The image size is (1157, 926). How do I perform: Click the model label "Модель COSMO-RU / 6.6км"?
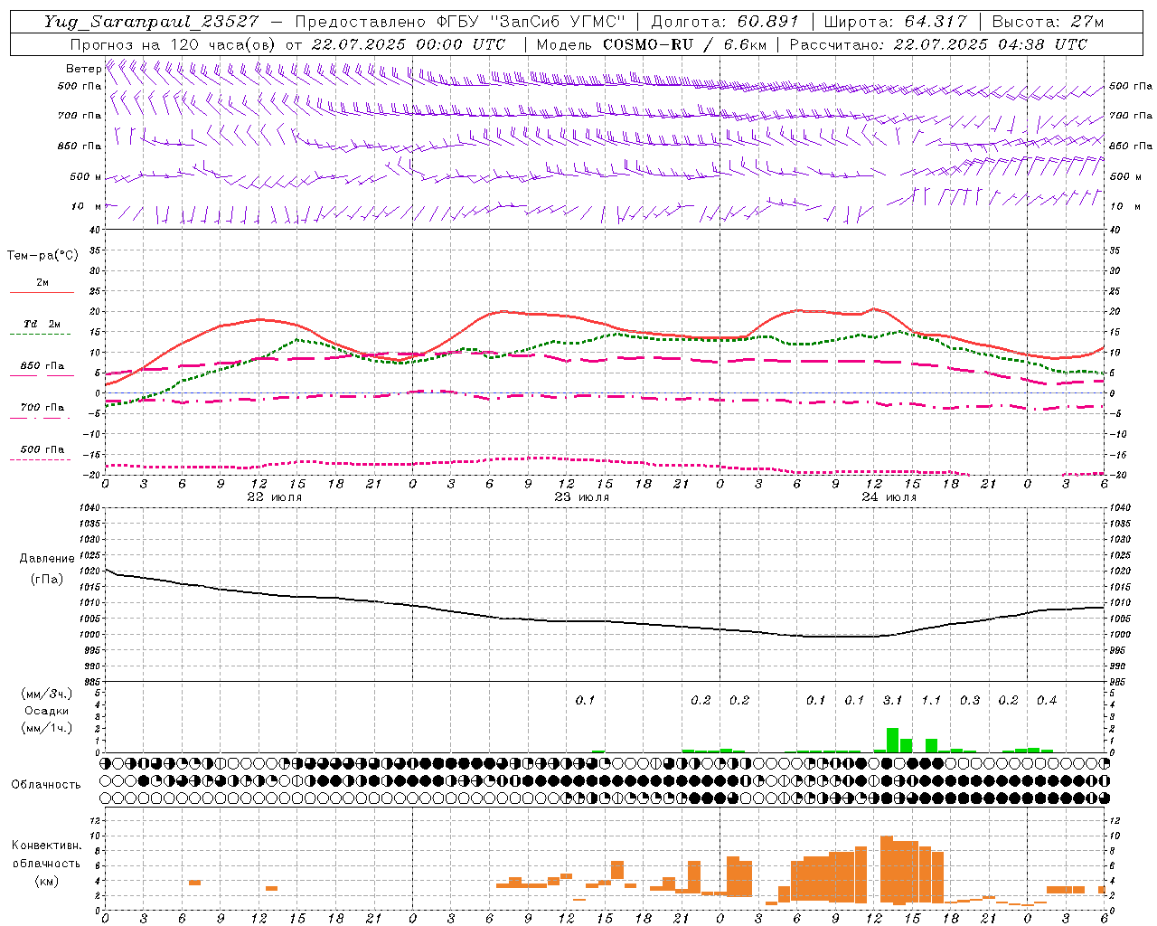tap(651, 44)
